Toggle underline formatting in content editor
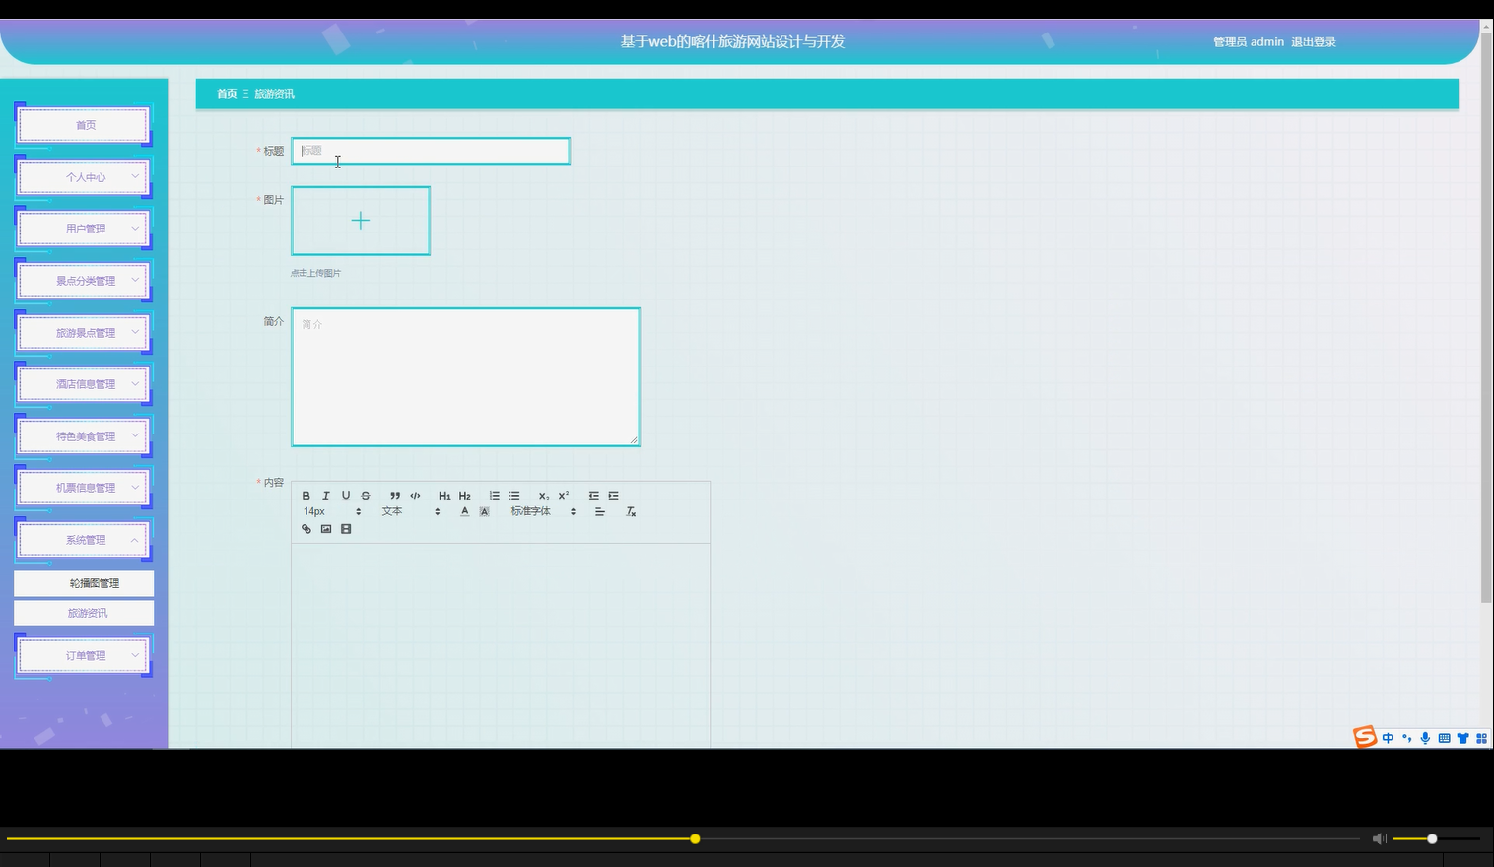 [346, 496]
